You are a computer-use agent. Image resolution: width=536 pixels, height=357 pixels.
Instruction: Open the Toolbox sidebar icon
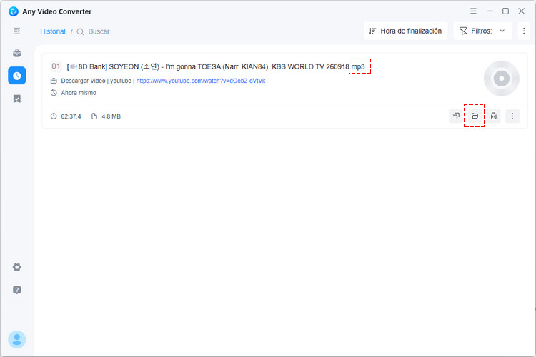(x=16, y=54)
